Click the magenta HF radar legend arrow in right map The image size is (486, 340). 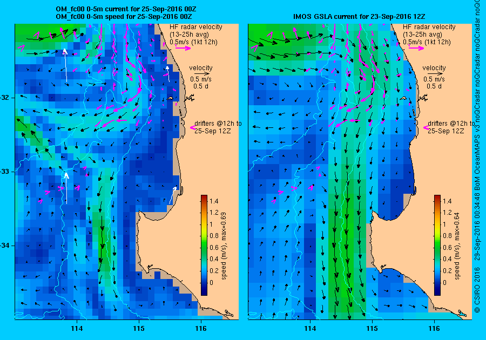coord(416,47)
